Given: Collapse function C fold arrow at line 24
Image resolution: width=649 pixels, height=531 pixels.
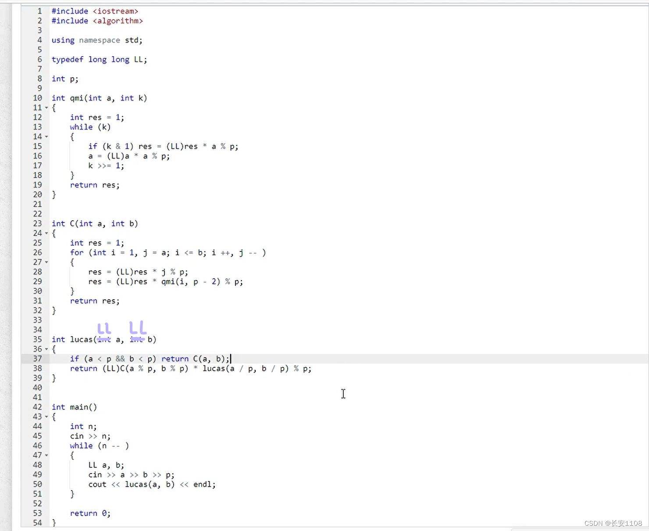Looking at the screenshot, I should pyautogui.click(x=46, y=233).
